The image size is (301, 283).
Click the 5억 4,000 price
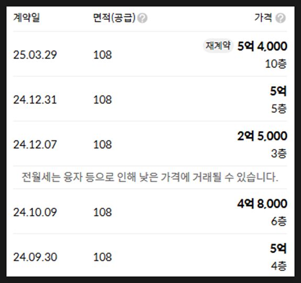[262, 46]
